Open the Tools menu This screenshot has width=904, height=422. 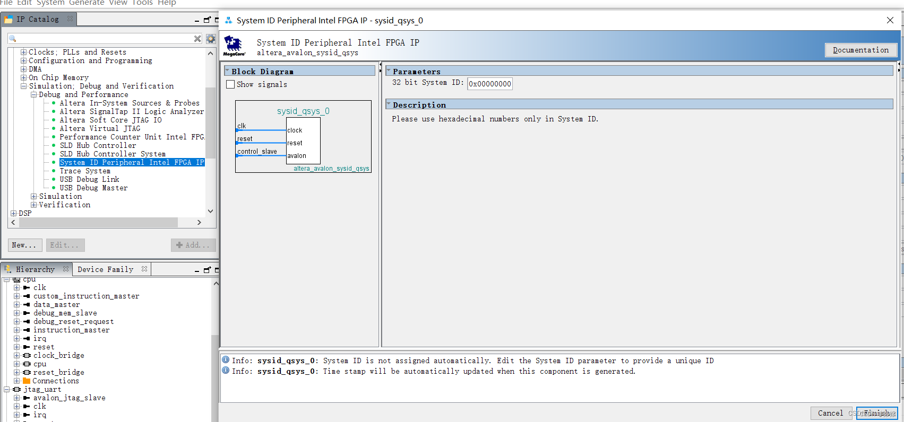click(x=142, y=3)
